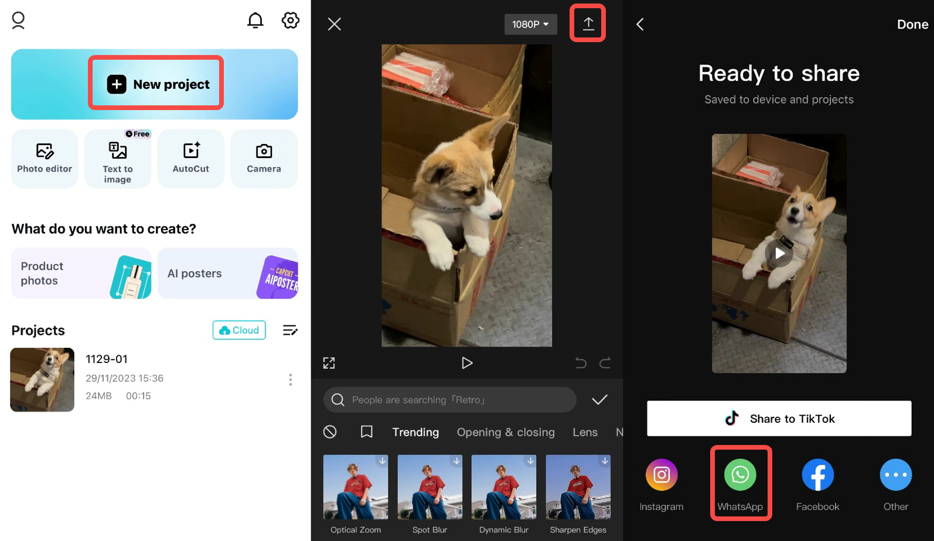Select the project name 1129-01
934x541 pixels.
click(x=107, y=359)
